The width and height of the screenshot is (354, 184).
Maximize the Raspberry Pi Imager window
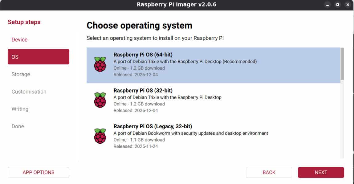pos(338,5)
